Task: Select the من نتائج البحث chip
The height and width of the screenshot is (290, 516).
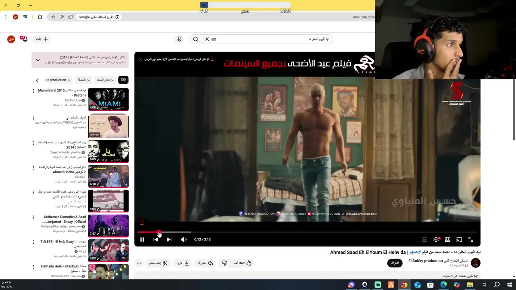Action: [x=105, y=80]
